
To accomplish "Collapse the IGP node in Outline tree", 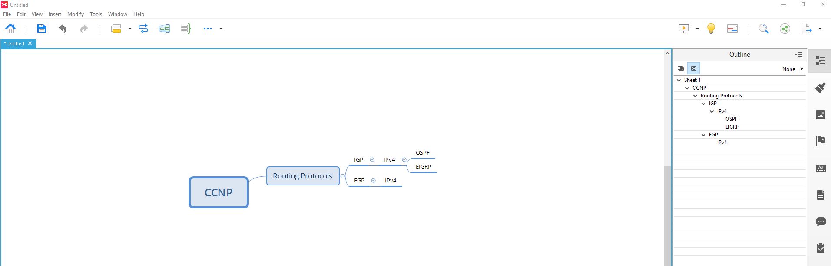I will (x=704, y=104).
